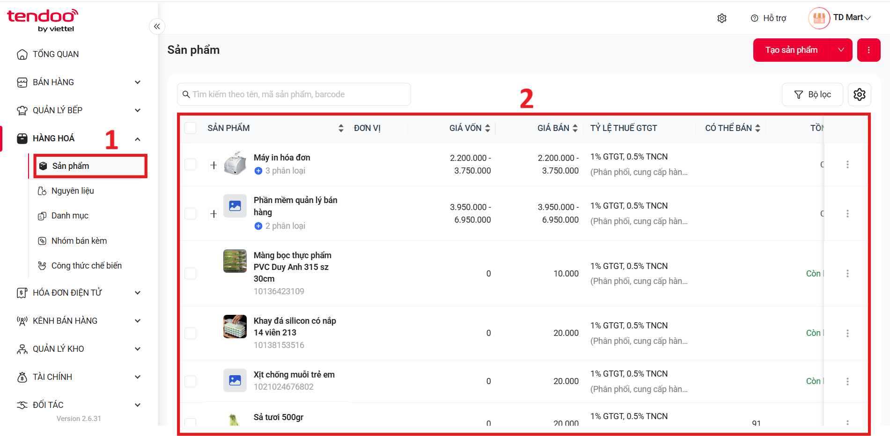Open the Bộ lọc filter button
Viewport: 890px width, 436px height.
[813, 94]
